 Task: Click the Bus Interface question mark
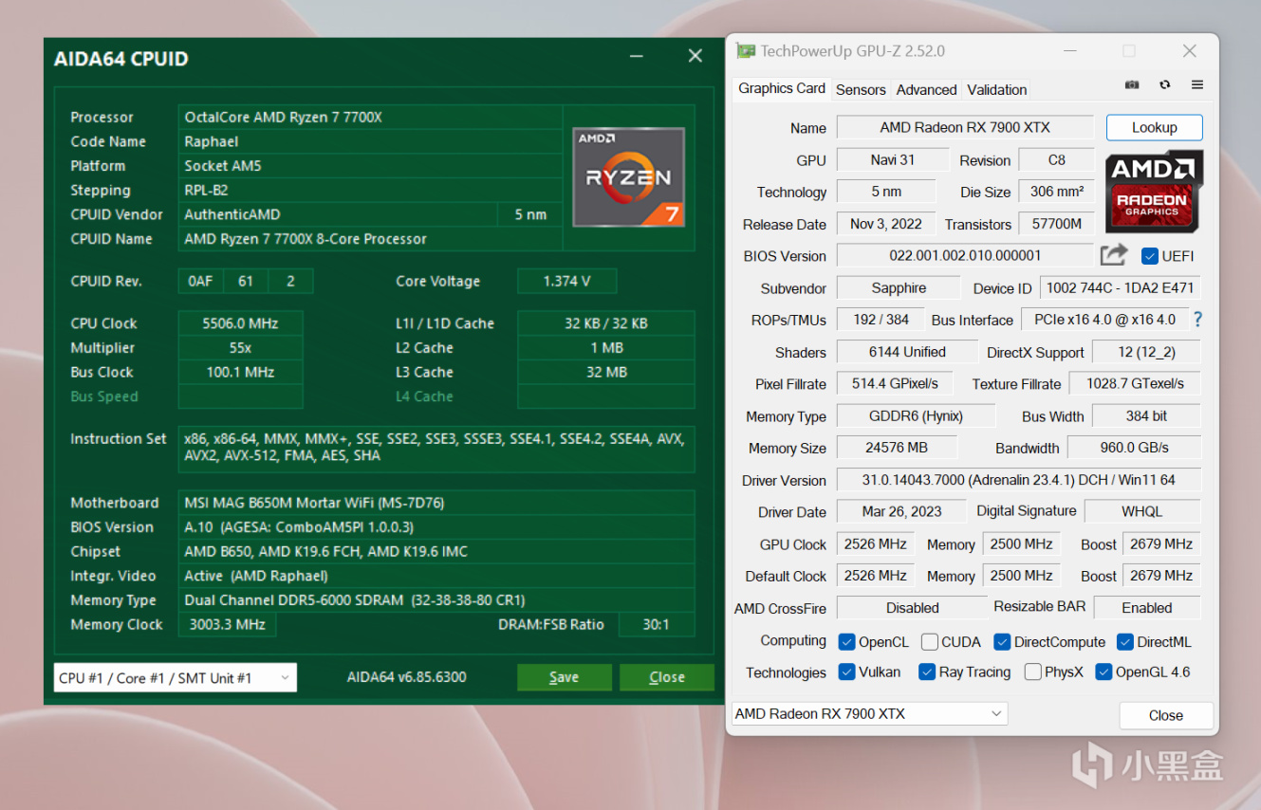[x=1197, y=320]
